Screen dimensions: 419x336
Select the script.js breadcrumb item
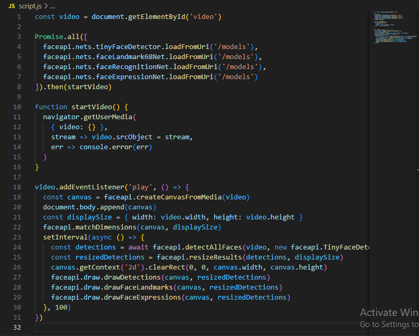[x=30, y=6]
